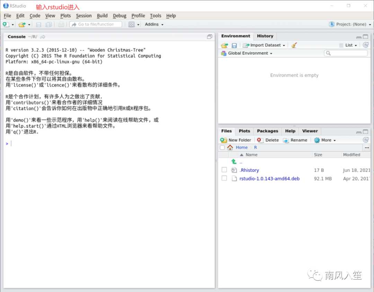This screenshot has height=292, width=374.
Task: Click the New File icon in toolbar
Action: 6,24
